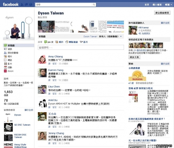Open Amy Chiang's profile name
This screenshot has width=174, height=148.
[x=55, y=57]
